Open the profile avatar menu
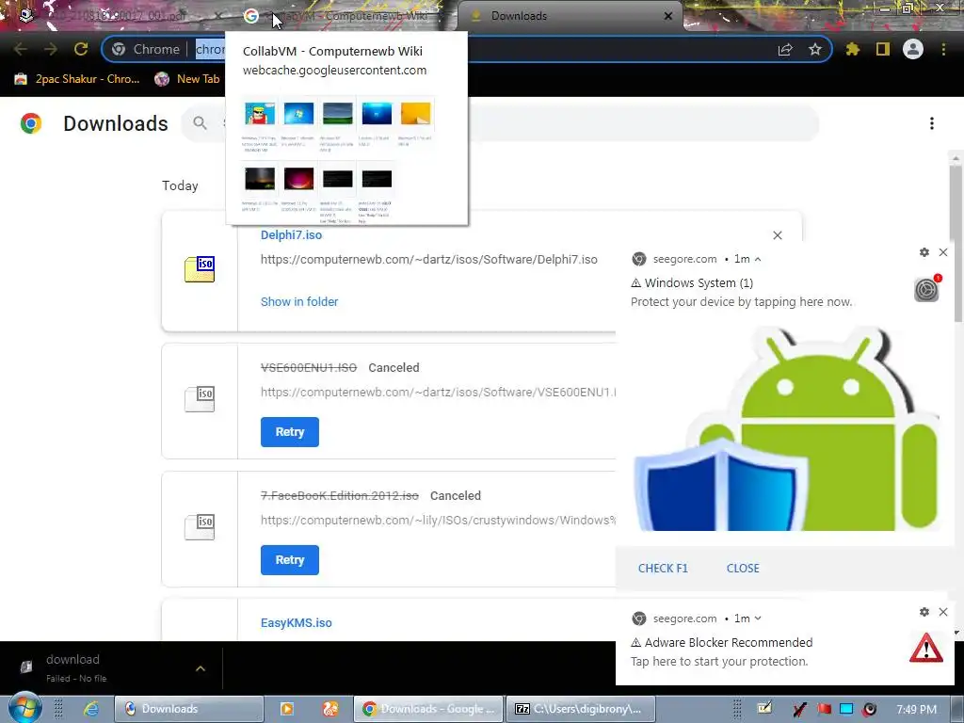964x723 pixels. click(913, 49)
